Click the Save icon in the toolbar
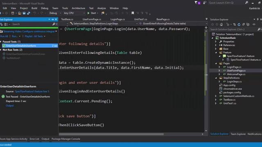The image size is (262, 147). point(24,13)
